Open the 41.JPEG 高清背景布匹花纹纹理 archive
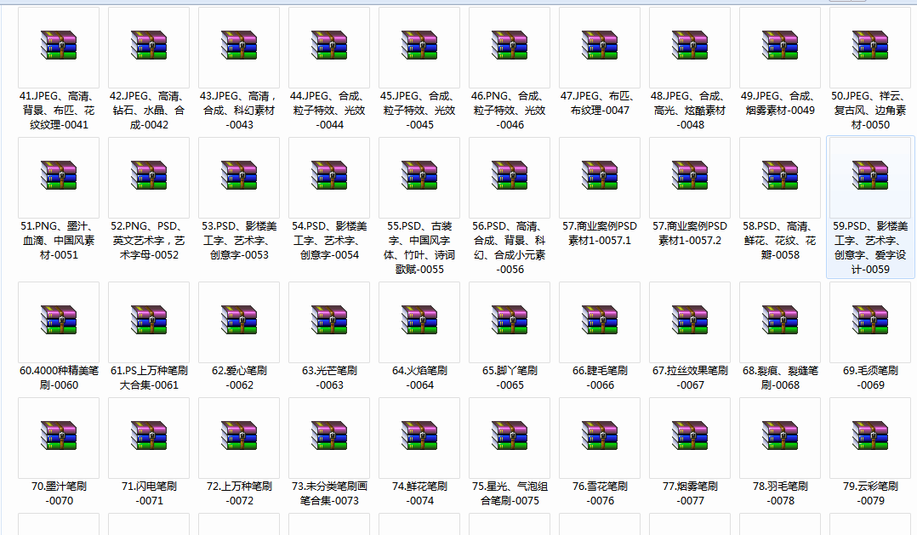This screenshot has height=535, width=917. pos(58,47)
